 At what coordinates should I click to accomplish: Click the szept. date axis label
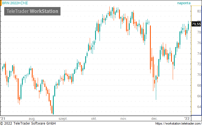pyautogui.click(x=63, y=119)
